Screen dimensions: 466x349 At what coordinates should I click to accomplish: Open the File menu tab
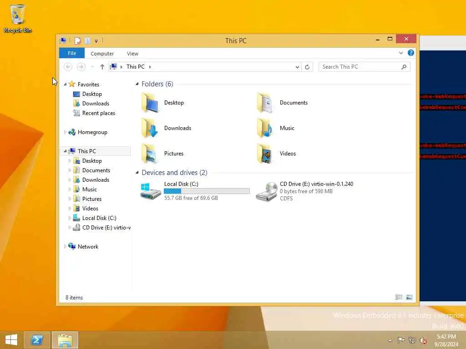(71, 53)
